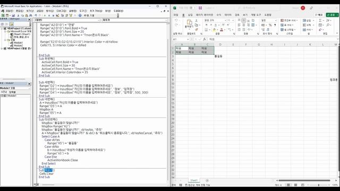Image resolution: width=340 pixels, height=191 pixels.
Task: Click the Paste clipboard icon in Excel ribbon
Action: [x=190, y=22]
